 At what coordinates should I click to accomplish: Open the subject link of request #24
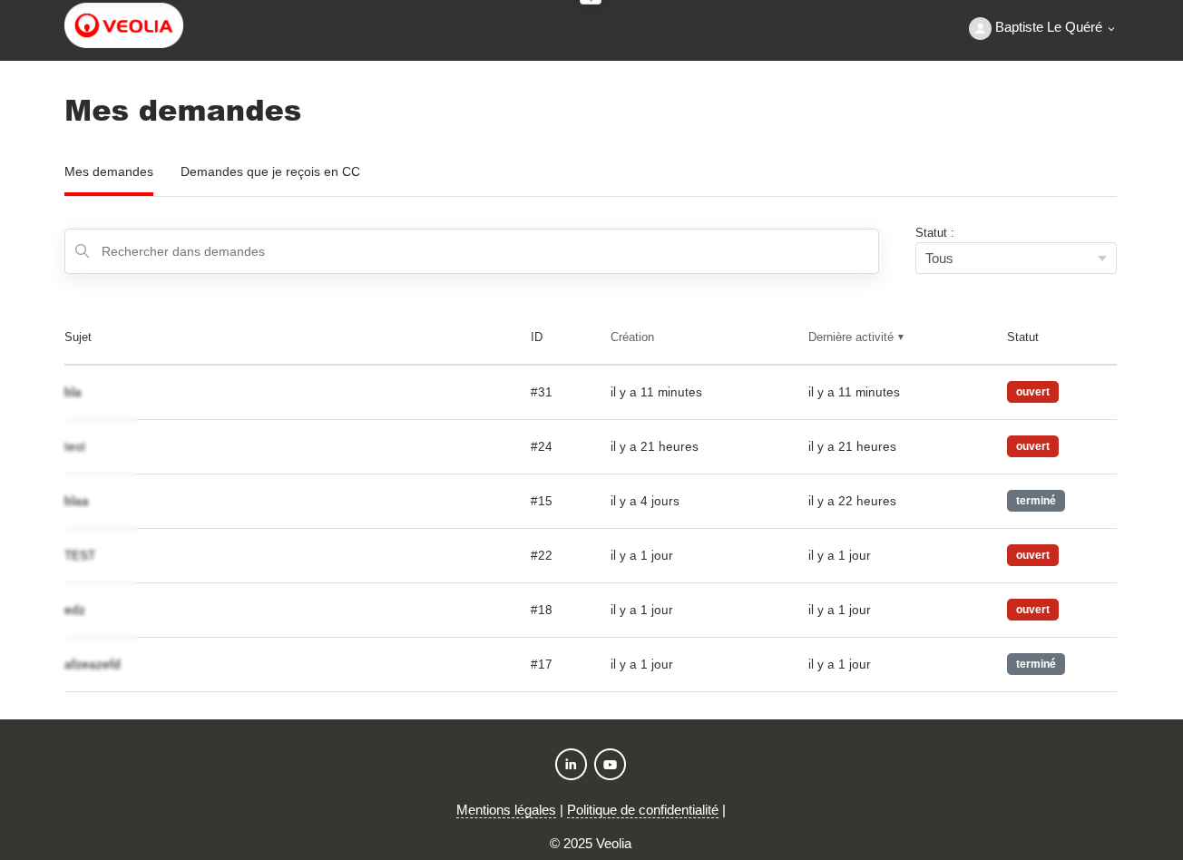point(75,447)
